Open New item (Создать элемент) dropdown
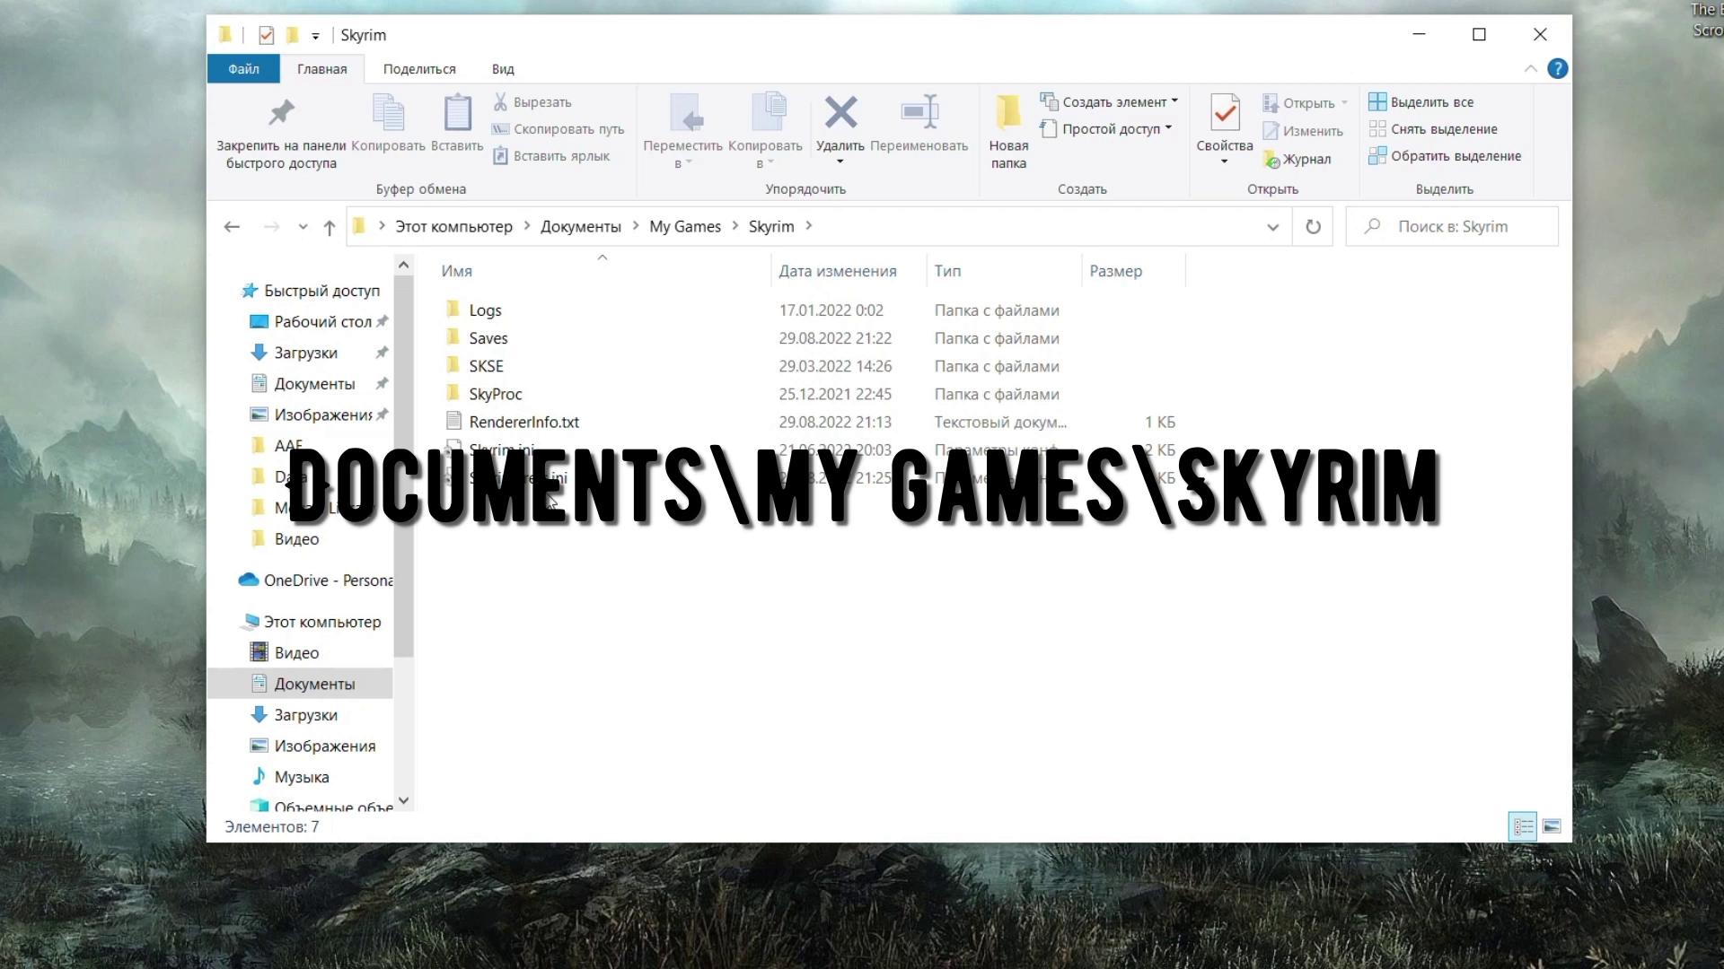 pyautogui.click(x=1109, y=102)
